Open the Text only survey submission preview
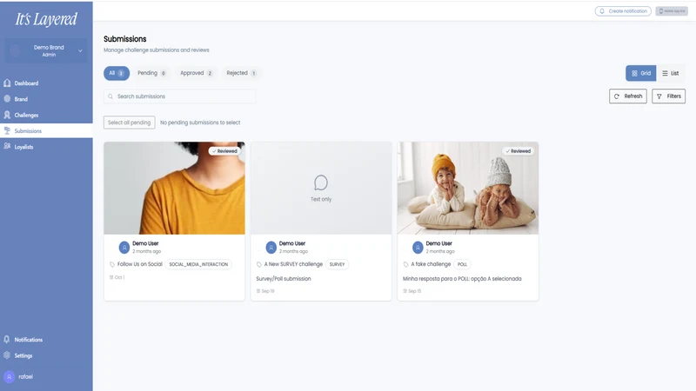 pyautogui.click(x=321, y=188)
